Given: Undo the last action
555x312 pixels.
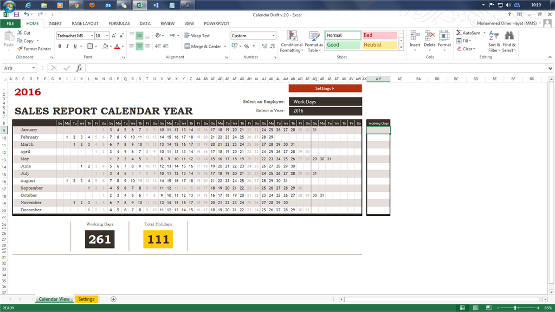Looking at the screenshot, I should tap(27, 15).
